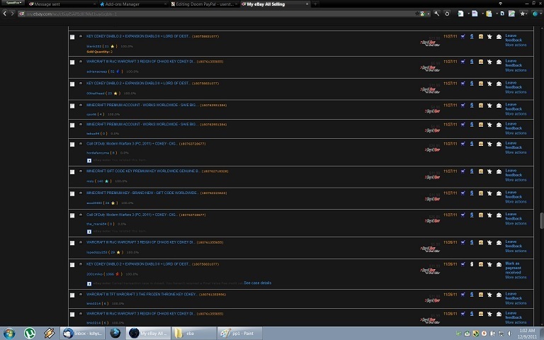Expand the eBay note under hordefancyme's row
Image resolution: width=544 pixels, height=340 pixels.
pos(89,161)
